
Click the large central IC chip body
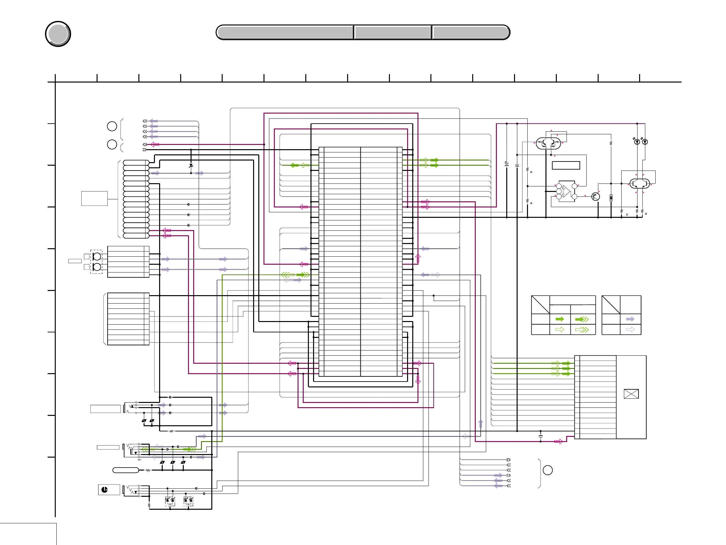360,261
